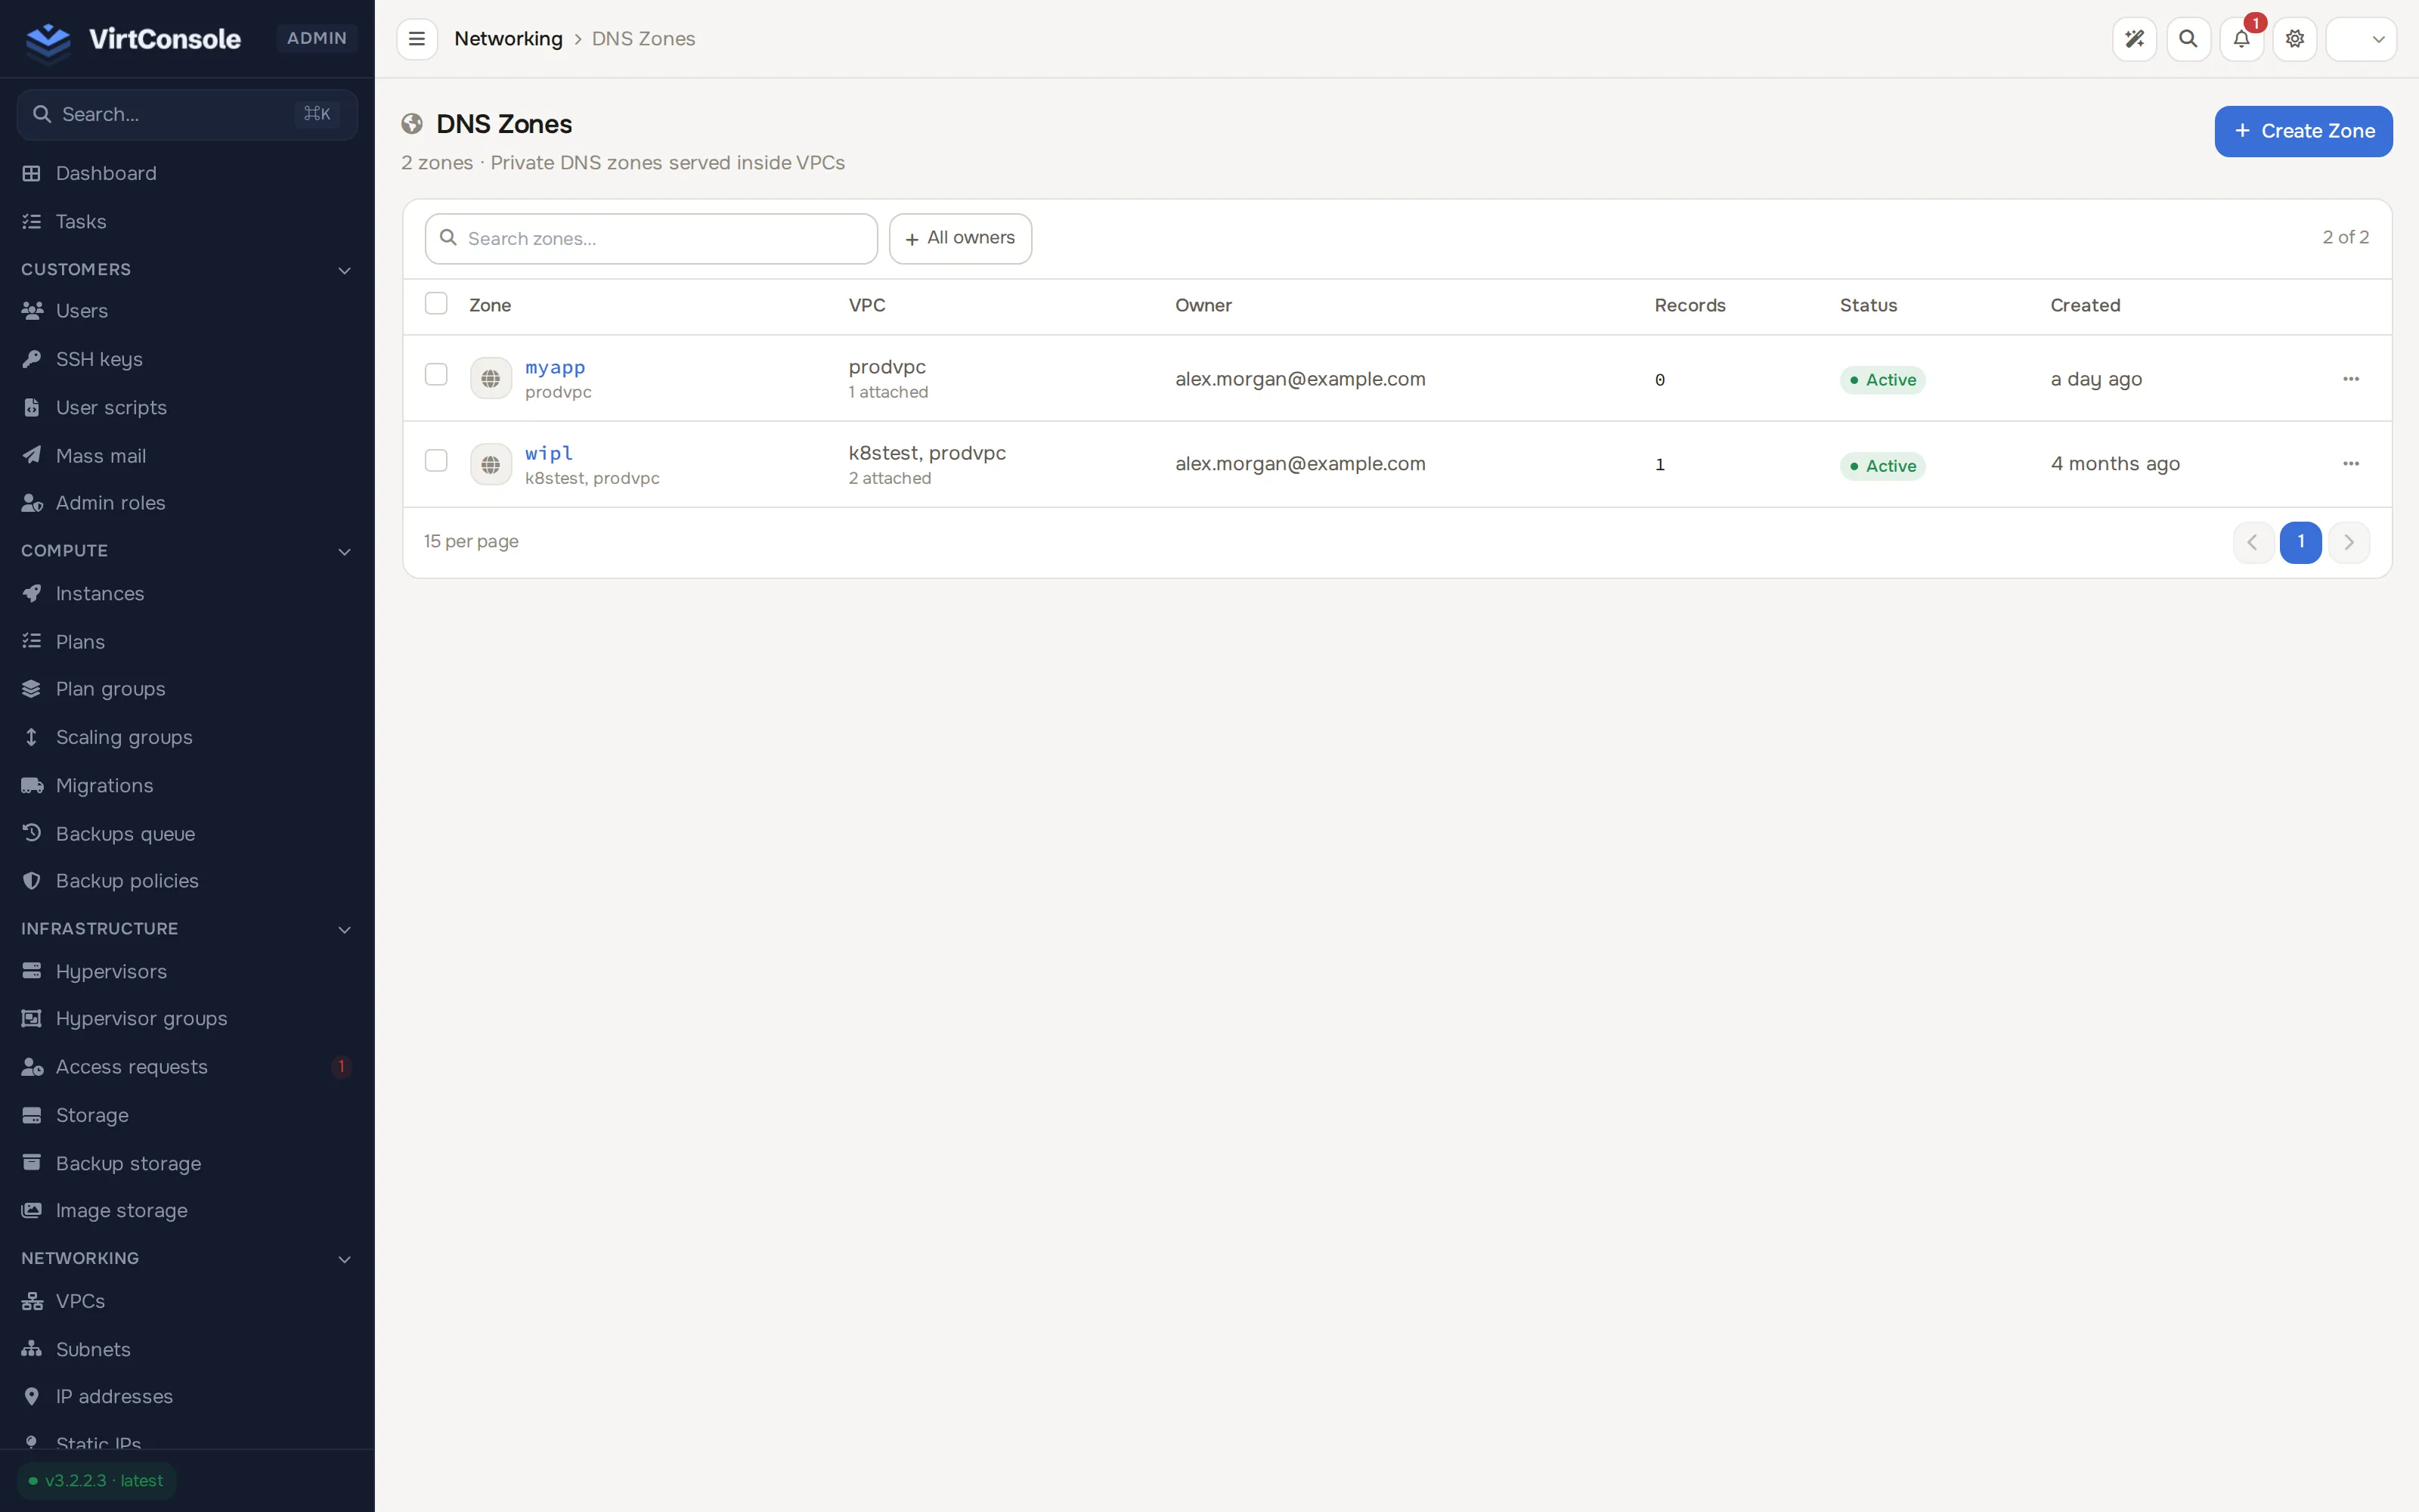Open the header search magnifier icon
This screenshot has height=1512, width=2419.
pos(2188,39)
